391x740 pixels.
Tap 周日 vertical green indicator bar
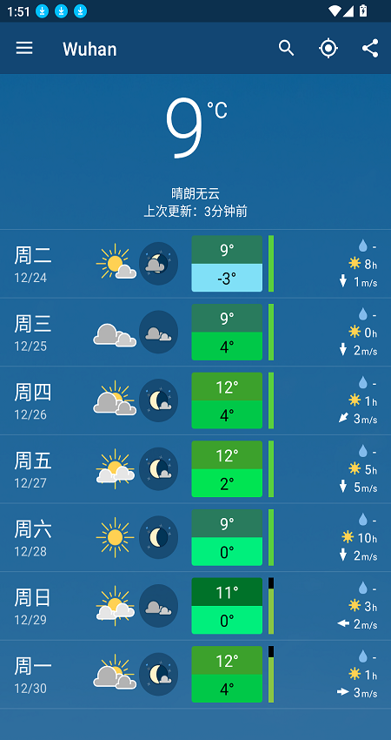pyautogui.click(x=271, y=606)
